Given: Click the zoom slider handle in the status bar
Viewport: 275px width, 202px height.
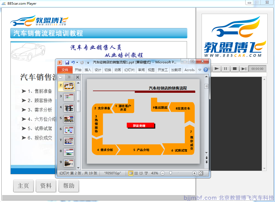Looking at the screenshot, I should pyautogui.click(x=170, y=173).
